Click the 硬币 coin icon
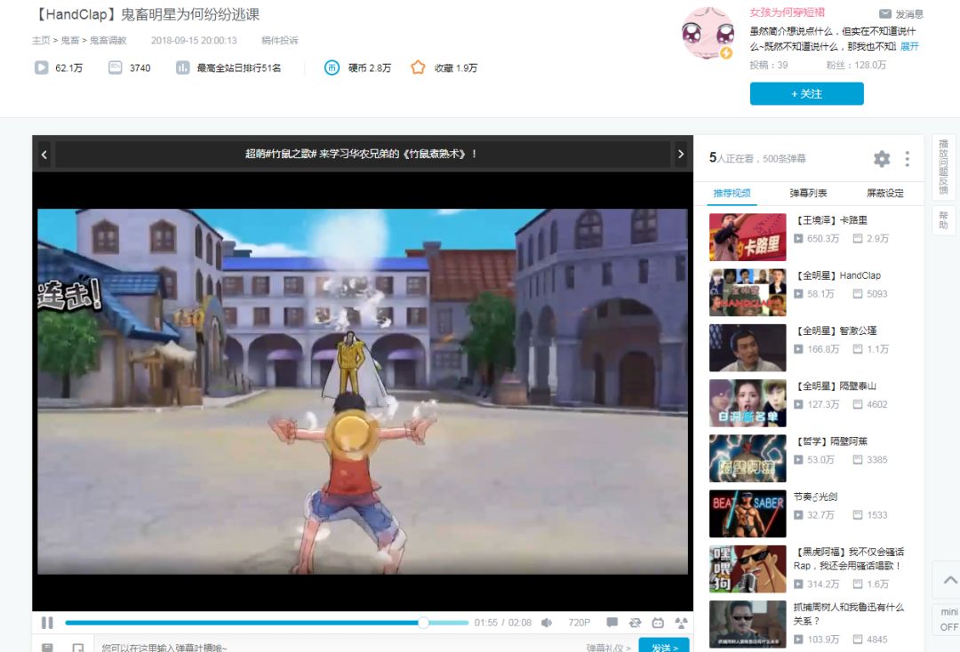960x652 pixels. (332, 68)
